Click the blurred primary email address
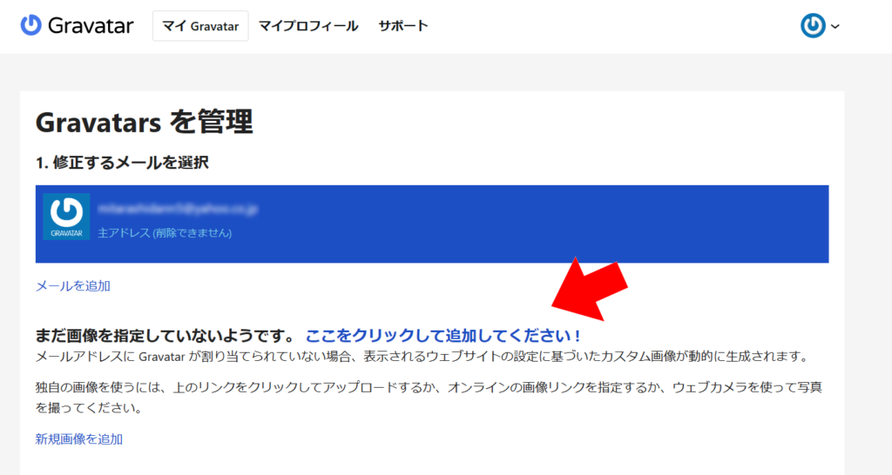 (x=178, y=209)
